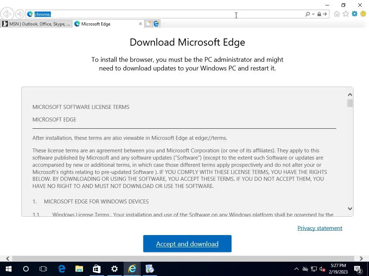Restore down the browser window
This screenshot has height=276, width=369.
tap(343, 5)
